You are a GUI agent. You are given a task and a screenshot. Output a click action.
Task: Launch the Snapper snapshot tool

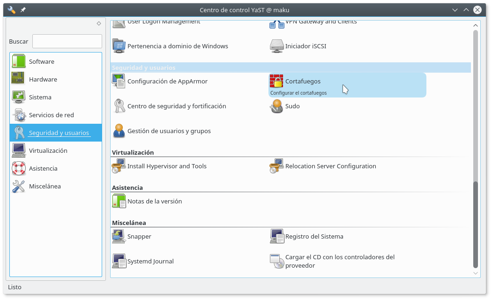[139, 236]
